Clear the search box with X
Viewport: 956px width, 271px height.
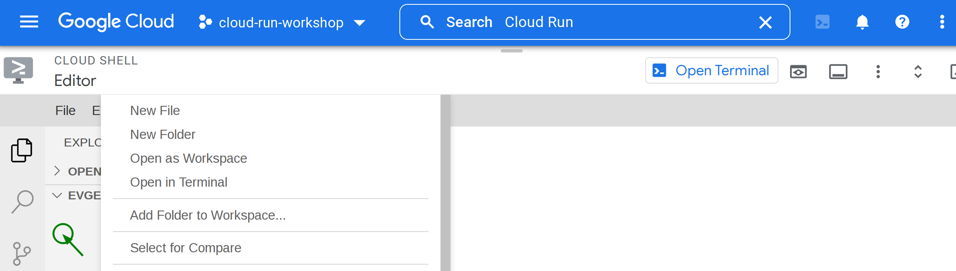coord(765,22)
